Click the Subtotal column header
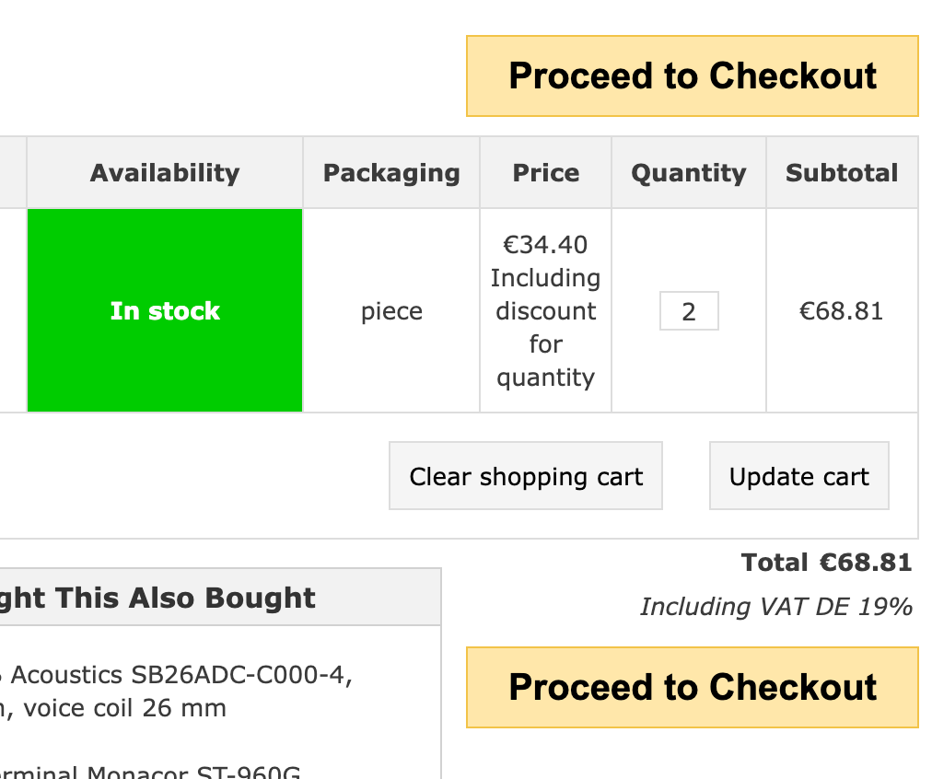 [x=842, y=173]
